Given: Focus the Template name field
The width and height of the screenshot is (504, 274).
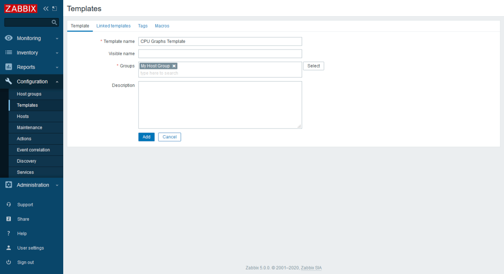Looking at the screenshot, I should click(x=220, y=41).
